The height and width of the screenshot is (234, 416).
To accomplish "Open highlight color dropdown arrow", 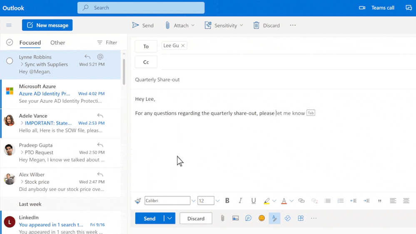I will tap(274, 201).
